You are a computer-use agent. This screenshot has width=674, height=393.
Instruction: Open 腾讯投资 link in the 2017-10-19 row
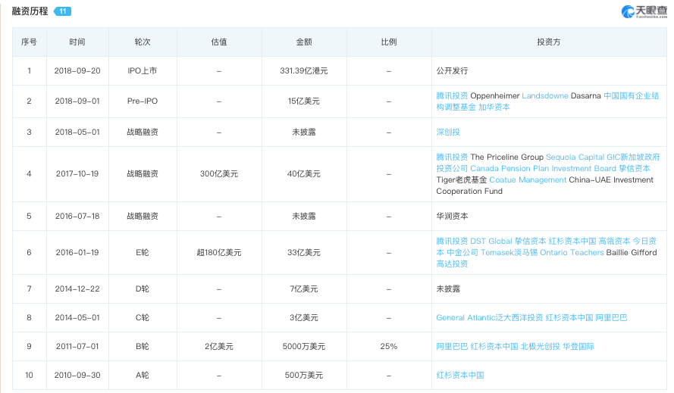452,158
